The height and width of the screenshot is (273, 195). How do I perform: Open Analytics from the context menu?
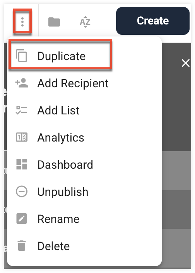point(84,138)
